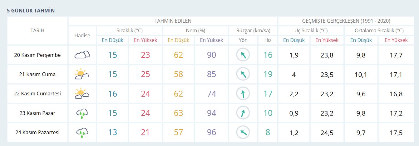The width and height of the screenshot is (419, 146).
Task: Click the wind direction arrow for 22 Kasım Cumartesi
Action: coord(243,94)
